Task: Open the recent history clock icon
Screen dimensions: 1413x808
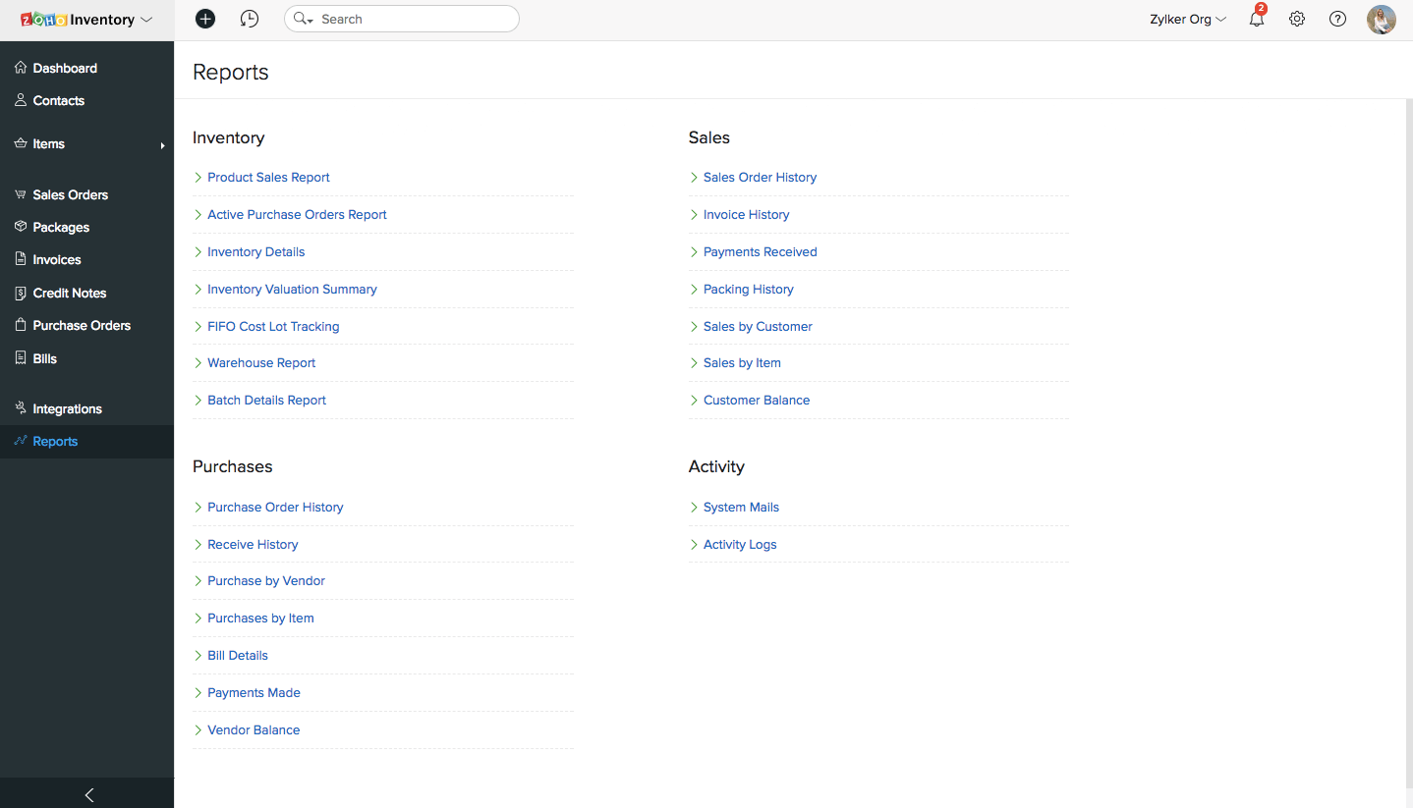Action: [x=250, y=19]
